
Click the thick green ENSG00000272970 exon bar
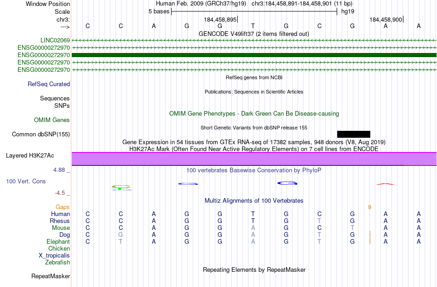click(254, 55)
